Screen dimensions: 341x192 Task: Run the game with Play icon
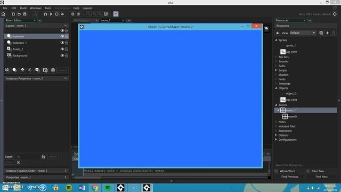coord(51,14)
